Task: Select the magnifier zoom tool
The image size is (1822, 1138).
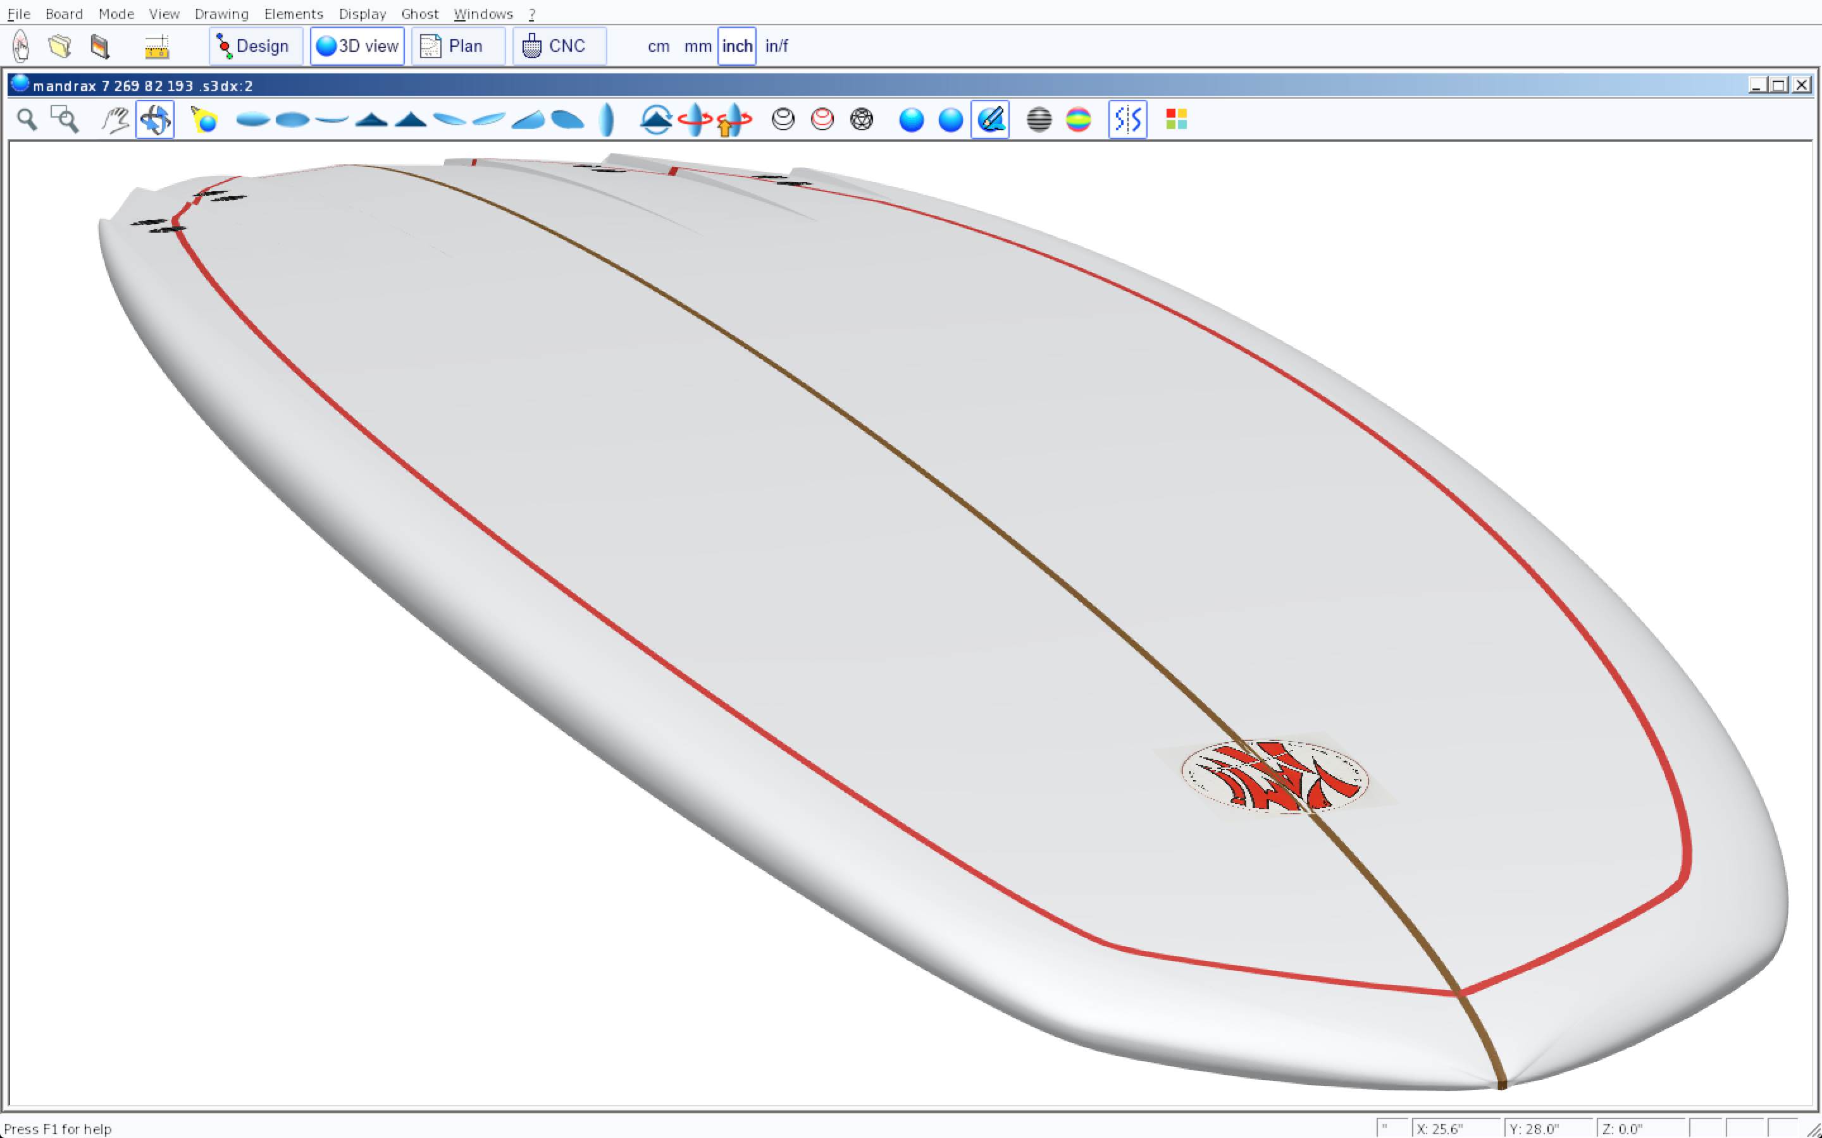Action: click(27, 119)
